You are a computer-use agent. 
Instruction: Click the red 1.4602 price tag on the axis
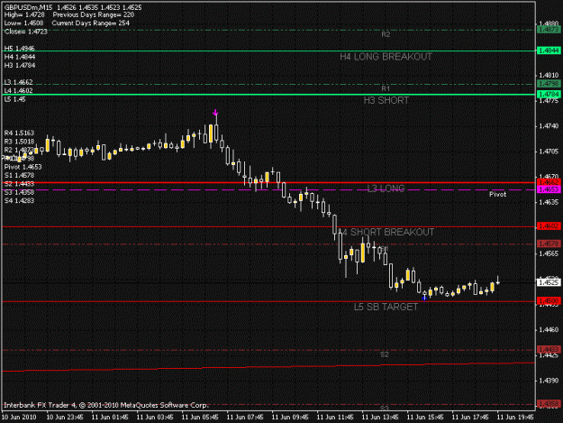coord(549,226)
